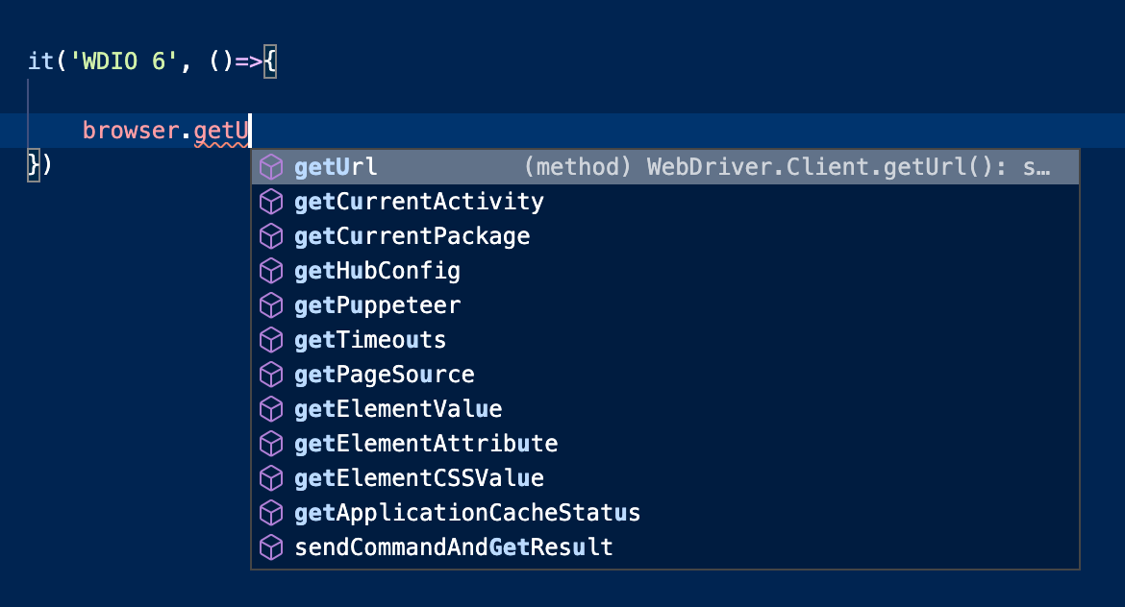
Task: Pick the getElementValue suggestion
Action: [665, 409]
